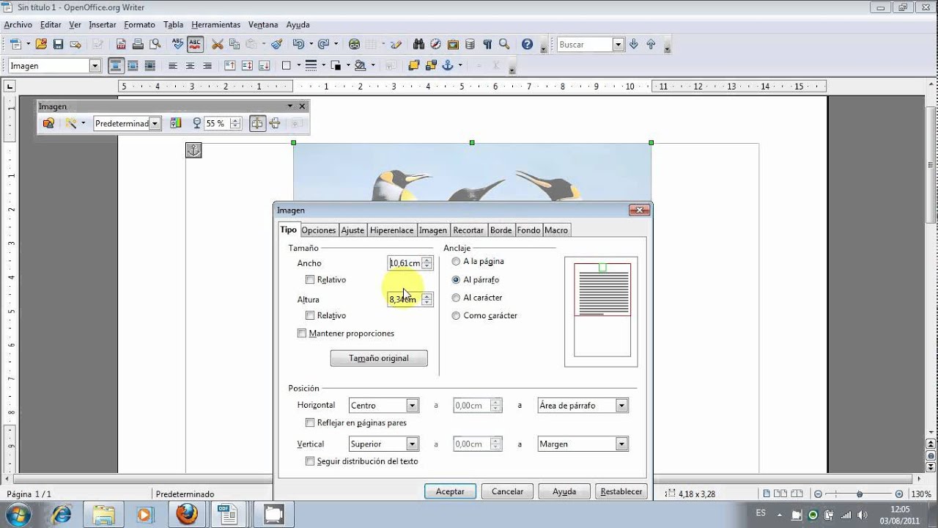Click the Ayuda button in dialog
Screen dimensions: 938x528
point(564,491)
